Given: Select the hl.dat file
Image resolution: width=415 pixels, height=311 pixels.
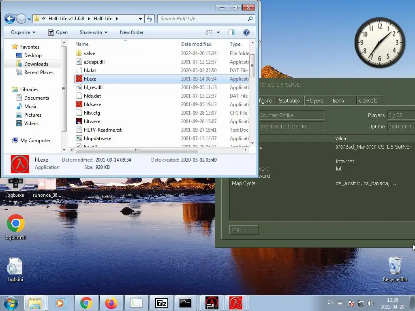Looking at the screenshot, I should coord(90,70).
